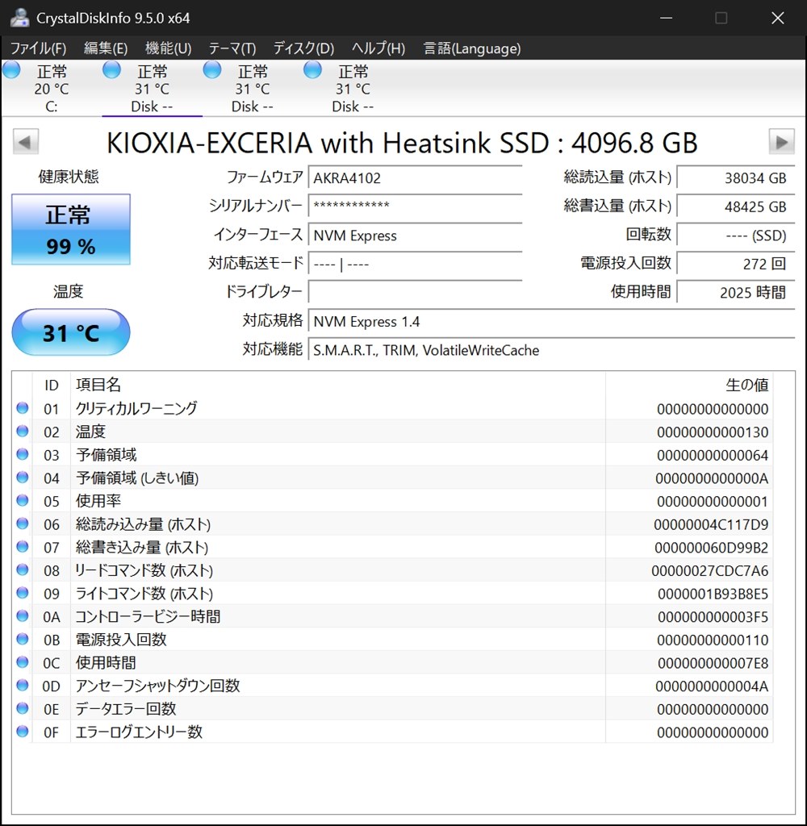Click raw value 0000001B93B8E5
Screen dimensions: 807x826
click(713, 594)
